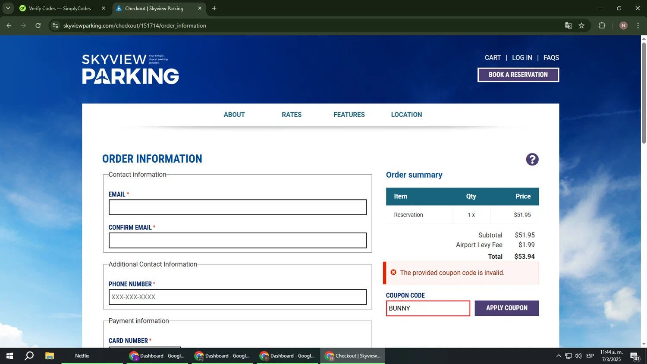The height and width of the screenshot is (364, 647).
Task: Open Windows taskbar search
Action: point(29,356)
